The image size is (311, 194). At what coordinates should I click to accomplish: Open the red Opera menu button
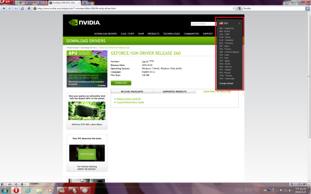pyautogui.click(x=6, y=2)
